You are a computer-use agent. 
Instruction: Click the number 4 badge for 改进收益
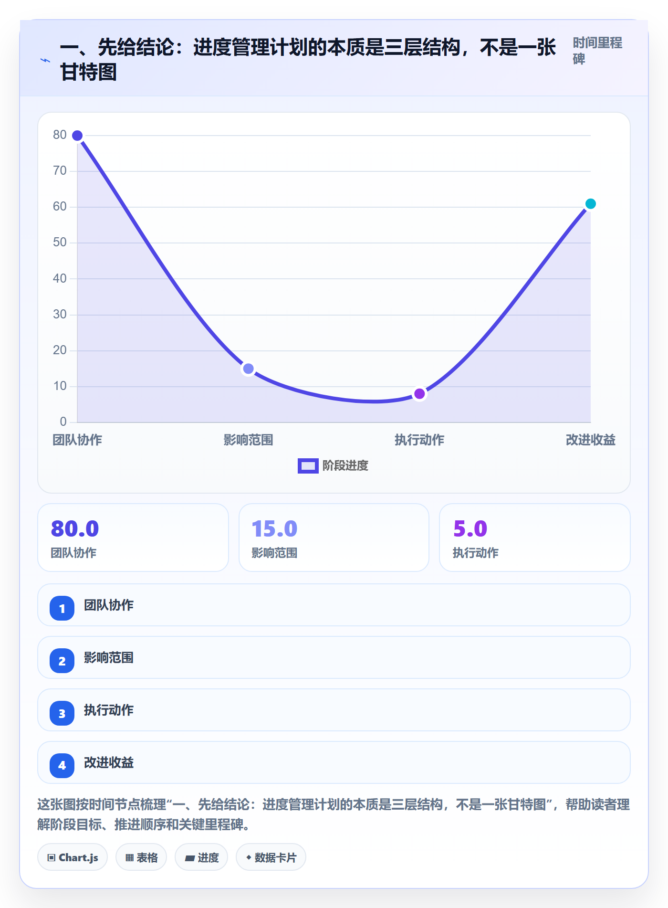coord(62,766)
